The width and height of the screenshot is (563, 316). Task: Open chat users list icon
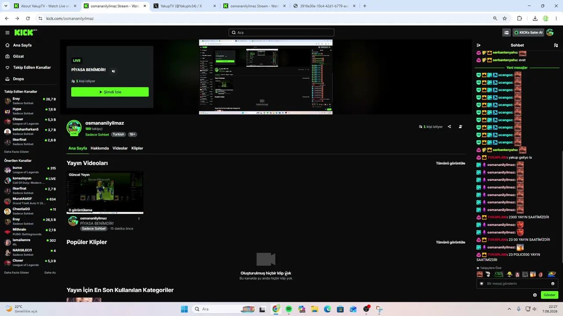pos(556,45)
